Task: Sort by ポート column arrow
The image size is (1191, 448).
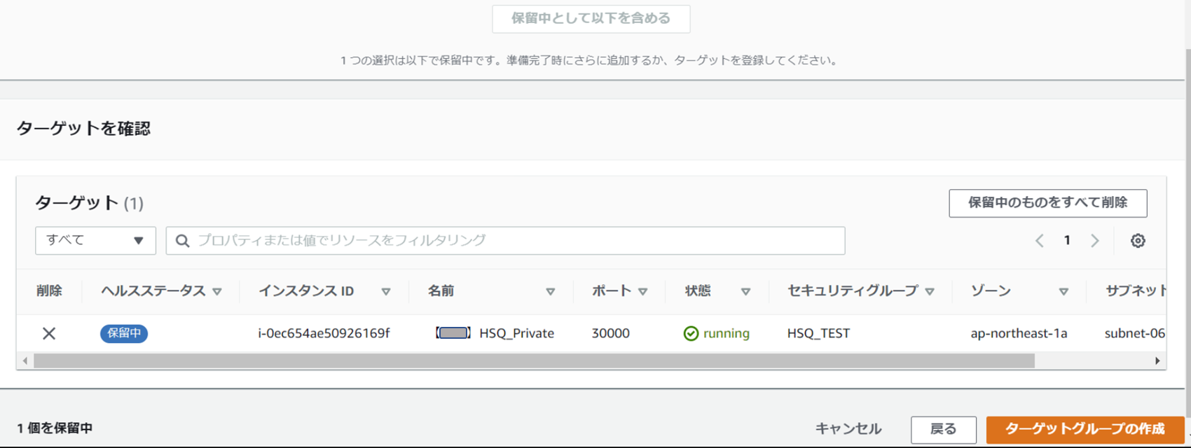Action: click(643, 291)
